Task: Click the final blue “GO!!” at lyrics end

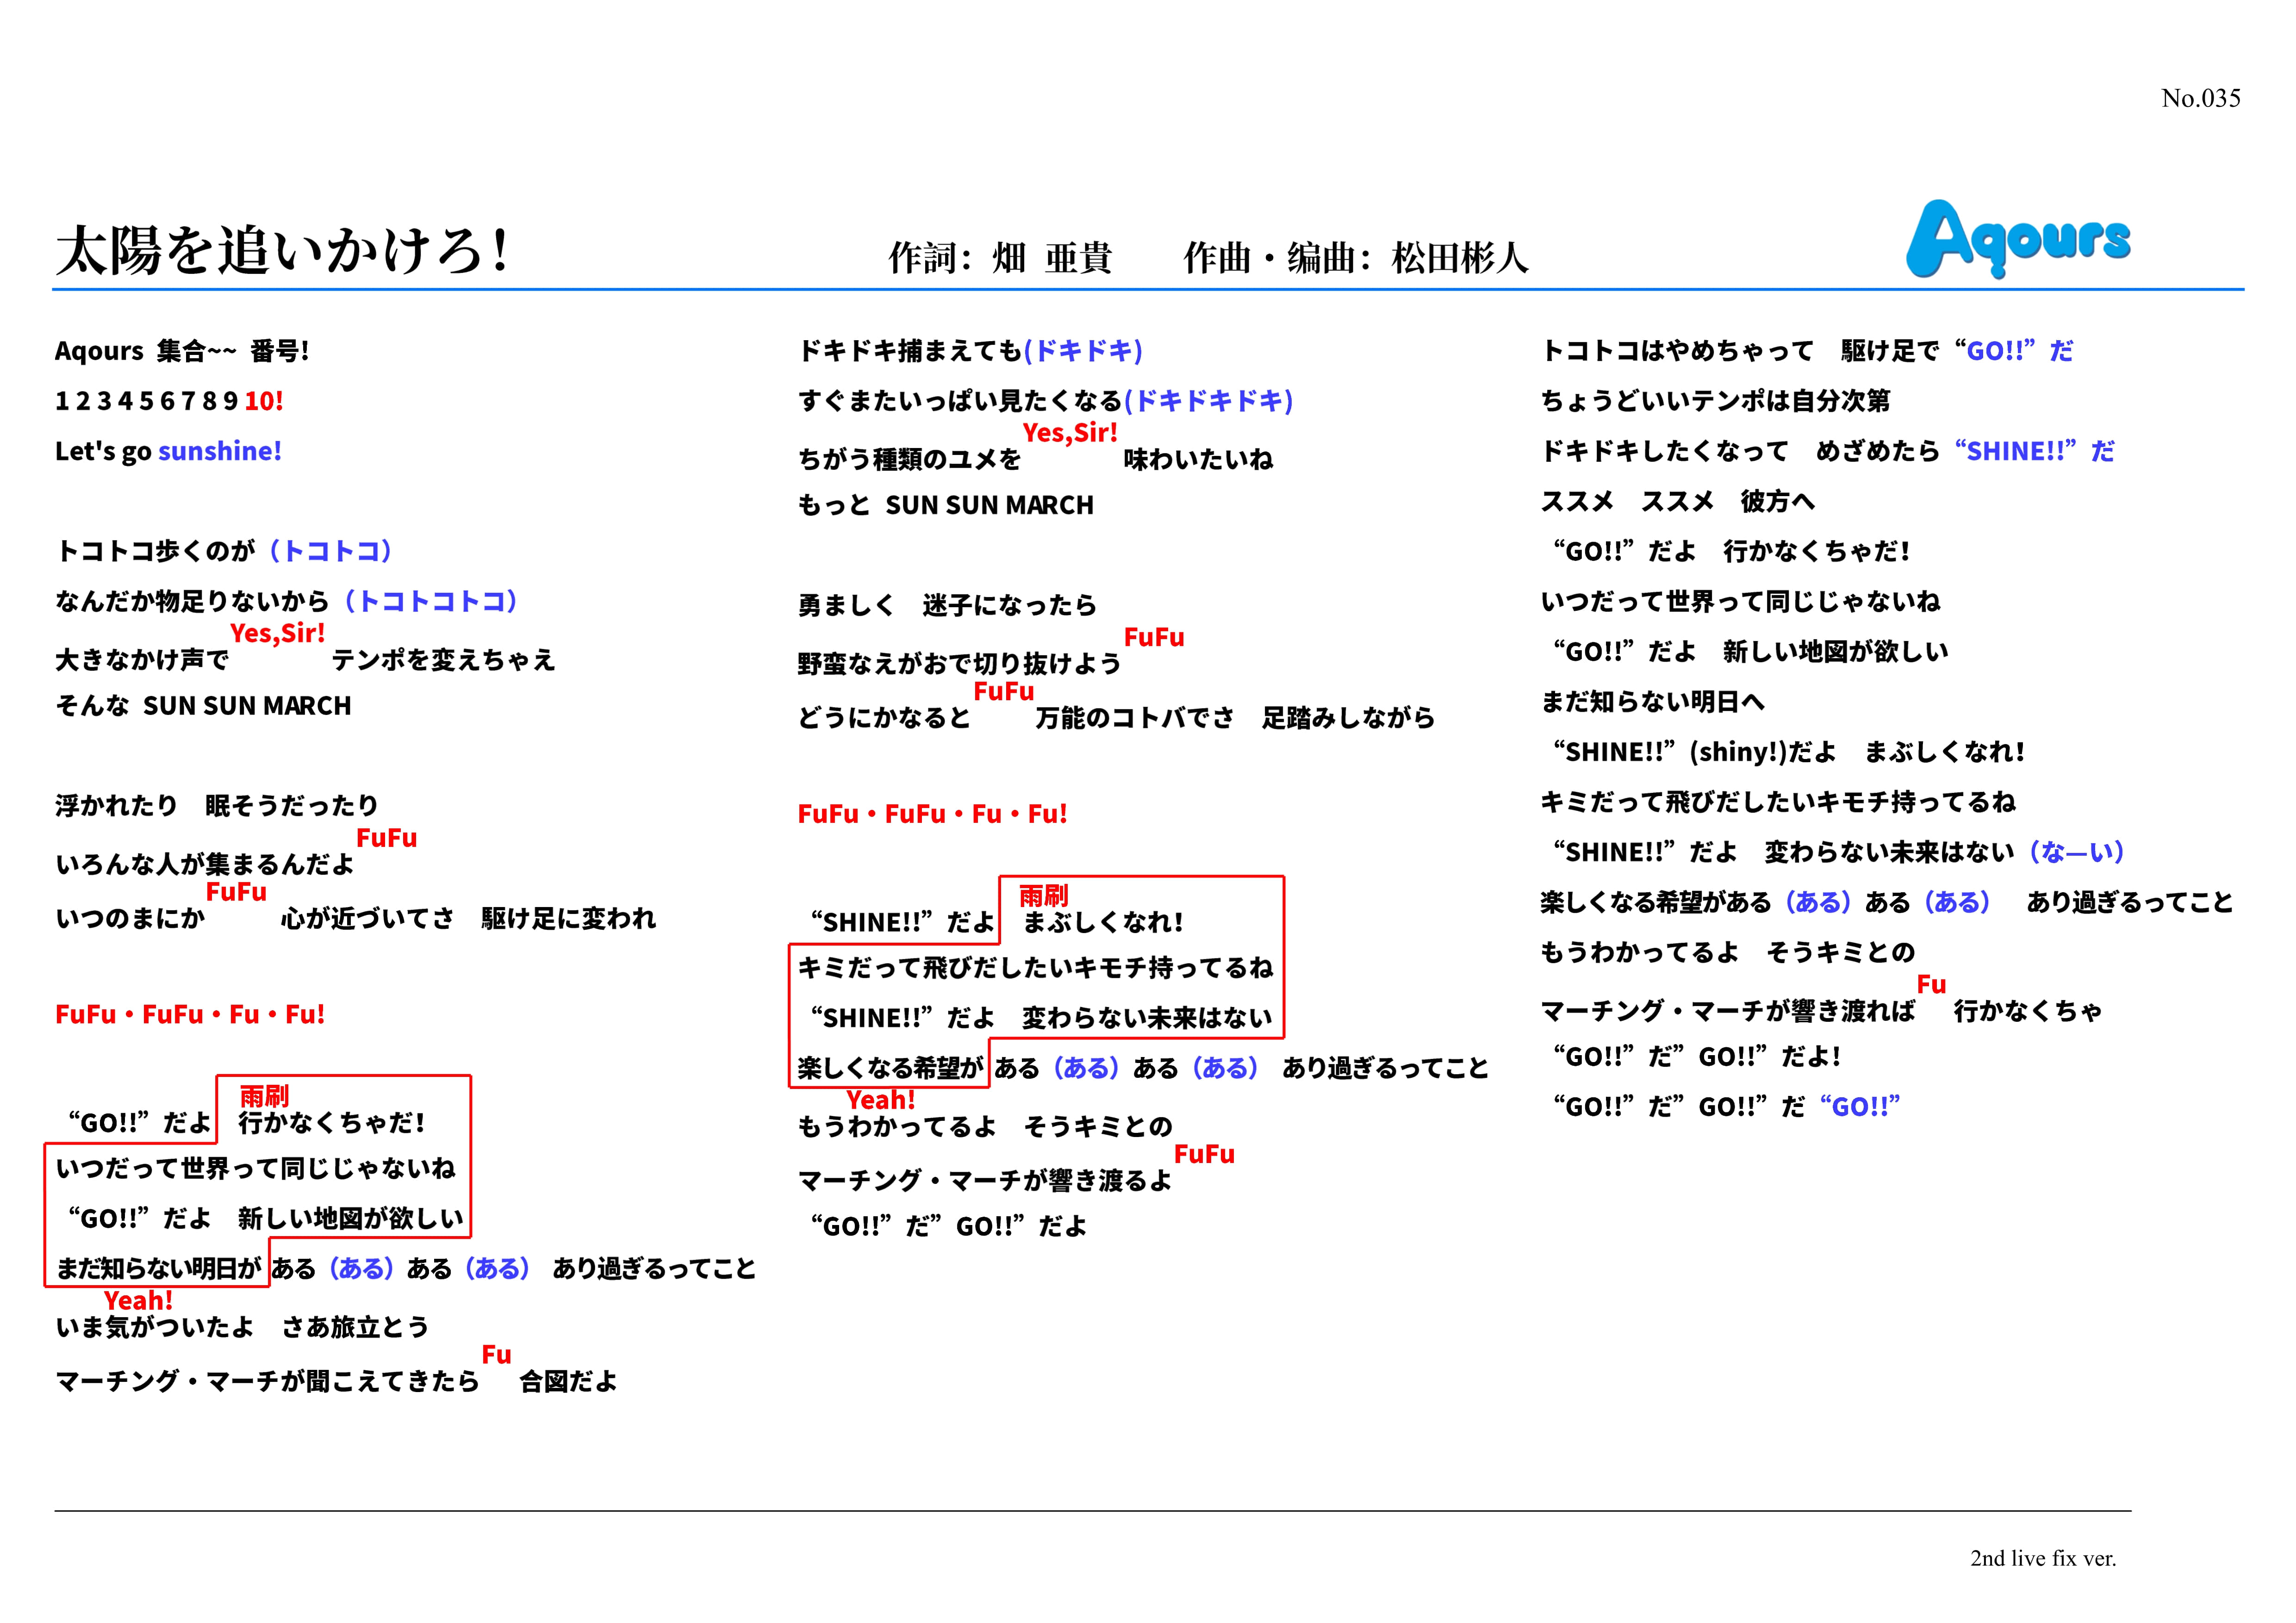Action: pos(1860,1106)
